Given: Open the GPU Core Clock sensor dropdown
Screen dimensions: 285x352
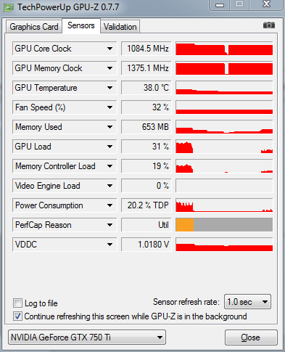Looking at the screenshot, I should click(110, 49).
